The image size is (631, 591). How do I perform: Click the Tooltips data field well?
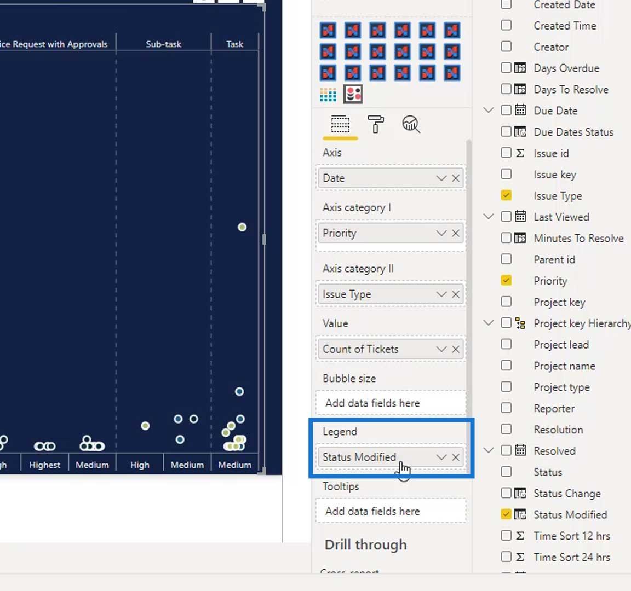tap(391, 511)
